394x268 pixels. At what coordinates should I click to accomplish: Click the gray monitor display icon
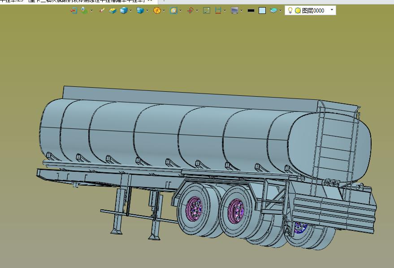(234, 11)
